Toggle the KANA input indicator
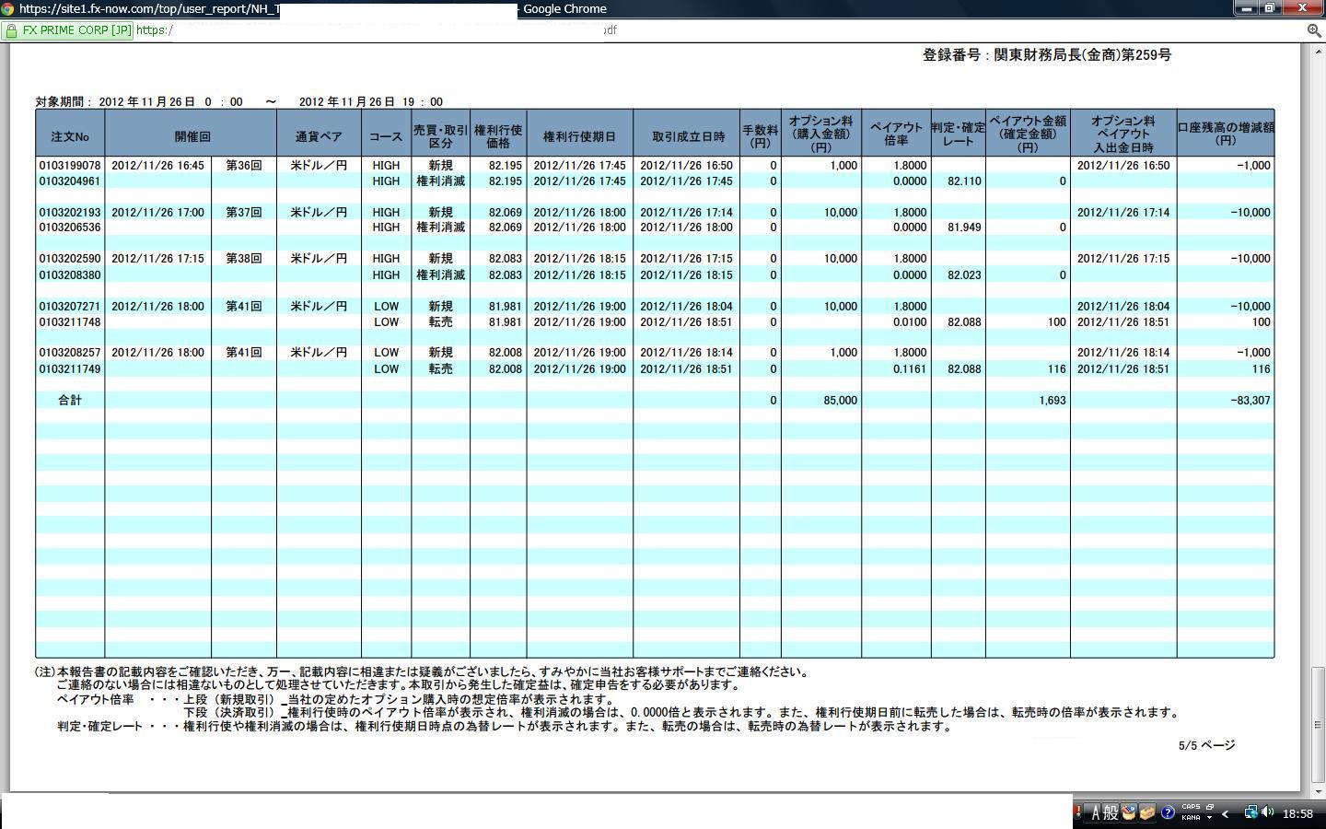This screenshot has width=1326, height=829. click(x=1190, y=818)
